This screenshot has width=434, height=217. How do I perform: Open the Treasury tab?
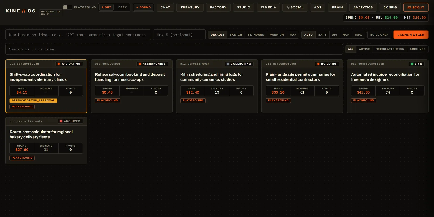(x=190, y=7)
